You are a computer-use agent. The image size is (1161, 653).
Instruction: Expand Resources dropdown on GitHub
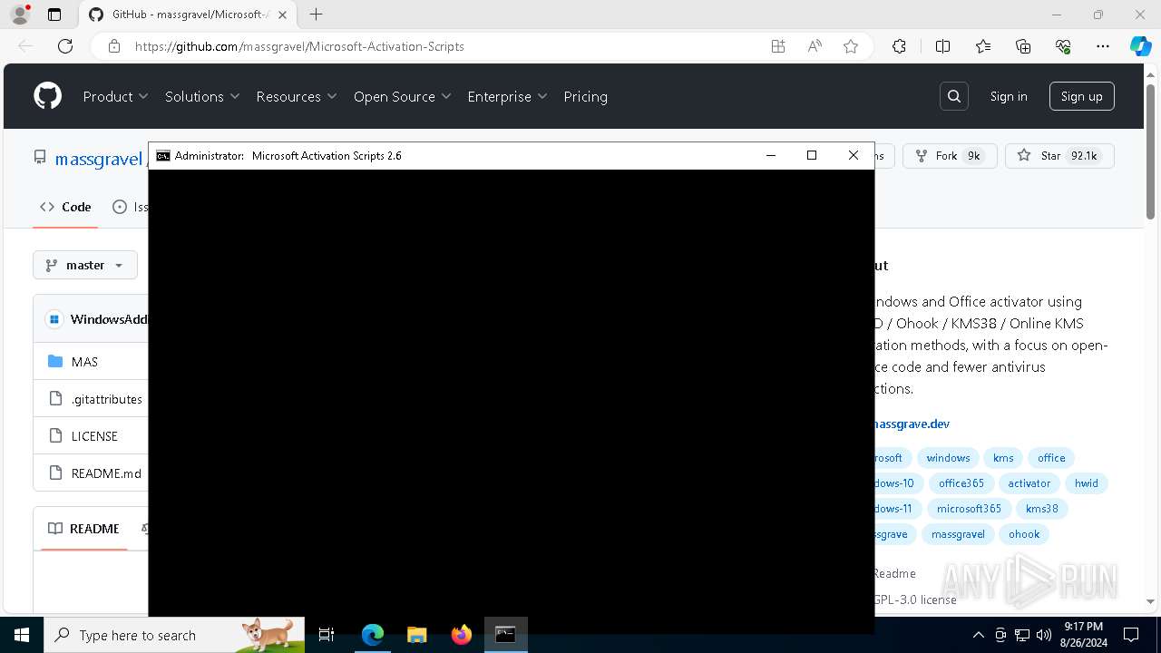297,96
